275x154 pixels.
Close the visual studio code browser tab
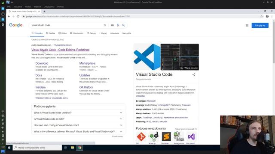39,12
